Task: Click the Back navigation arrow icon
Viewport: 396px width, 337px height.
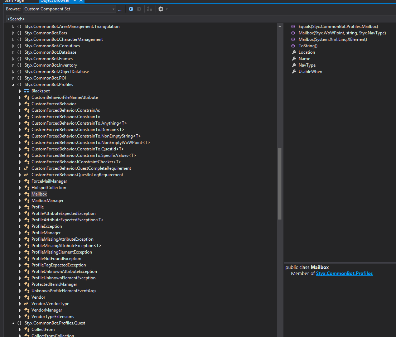Action: (x=131, y=9)
